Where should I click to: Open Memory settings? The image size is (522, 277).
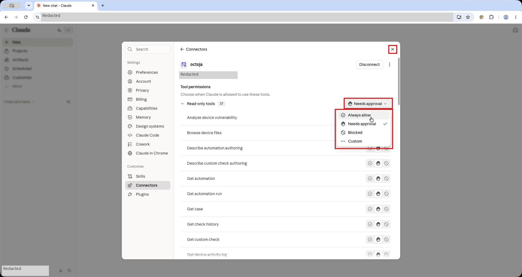[148, 117]
